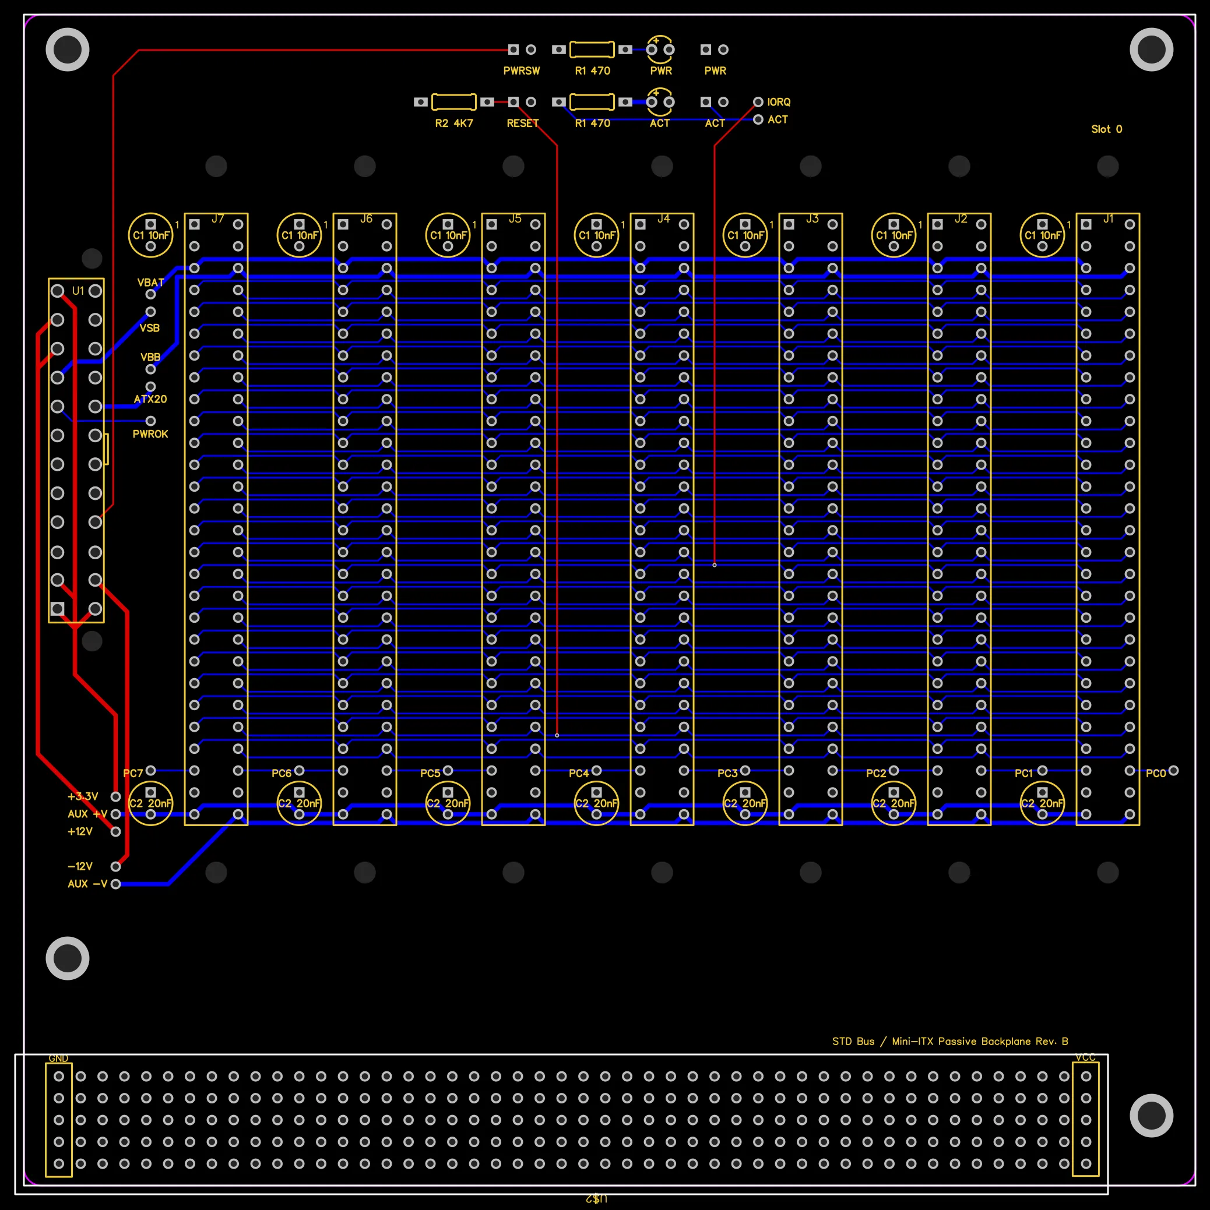Click the GND label on prototyping area

point(58,1059)
